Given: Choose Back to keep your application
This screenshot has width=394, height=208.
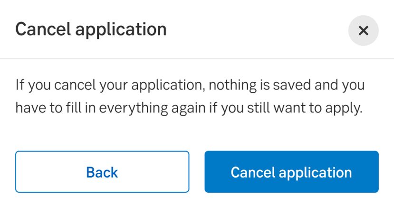Looking at the screenshot, I should pyautogui.click(x=102, y=172).
